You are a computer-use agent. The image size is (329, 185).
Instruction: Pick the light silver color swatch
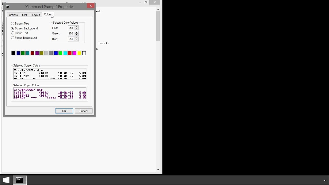[46, 53]
